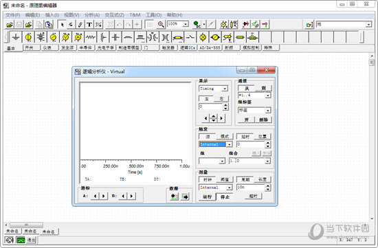Open the trigger 组 group dropdown
378x248 pixels.
tap(222, 161)
